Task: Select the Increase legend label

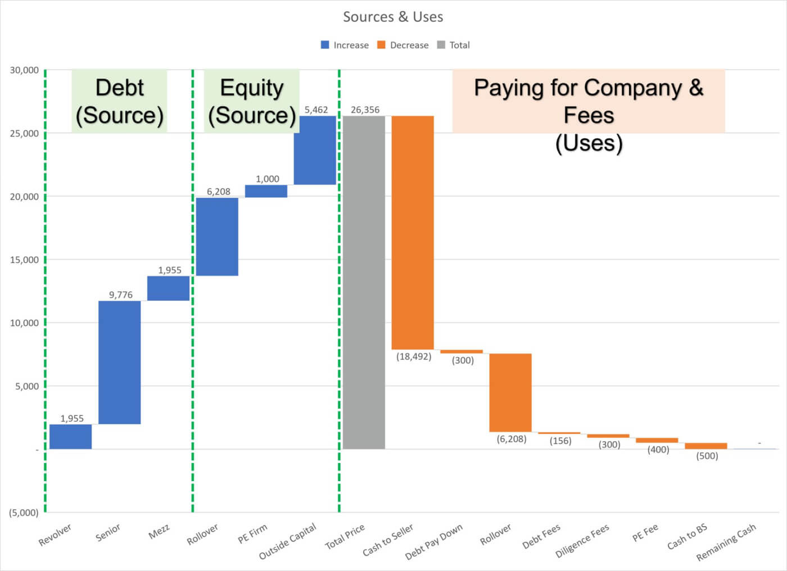Action: point(351,45)
